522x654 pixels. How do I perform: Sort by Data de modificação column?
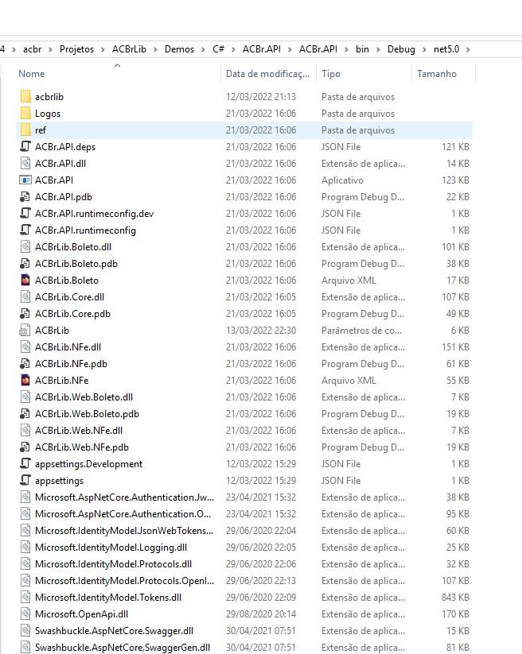(267, 74)
